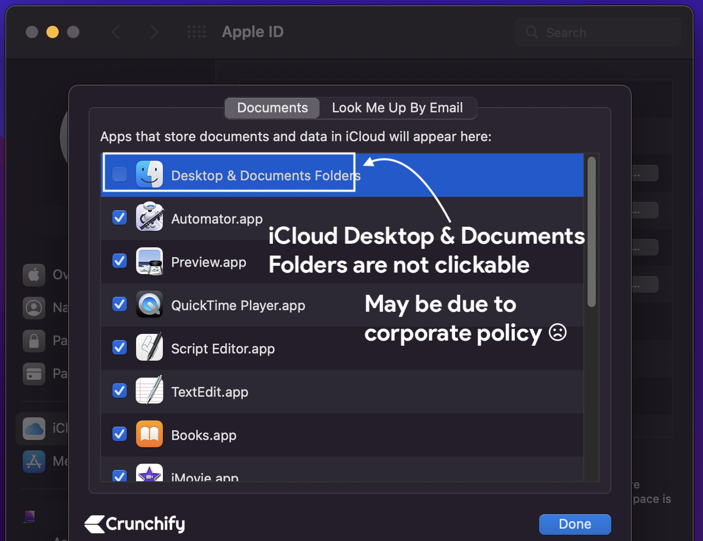The height and width of the screenshot is (541, 703).
Task: Click the magnifier icon in Search field
Action: pos(532,32)
